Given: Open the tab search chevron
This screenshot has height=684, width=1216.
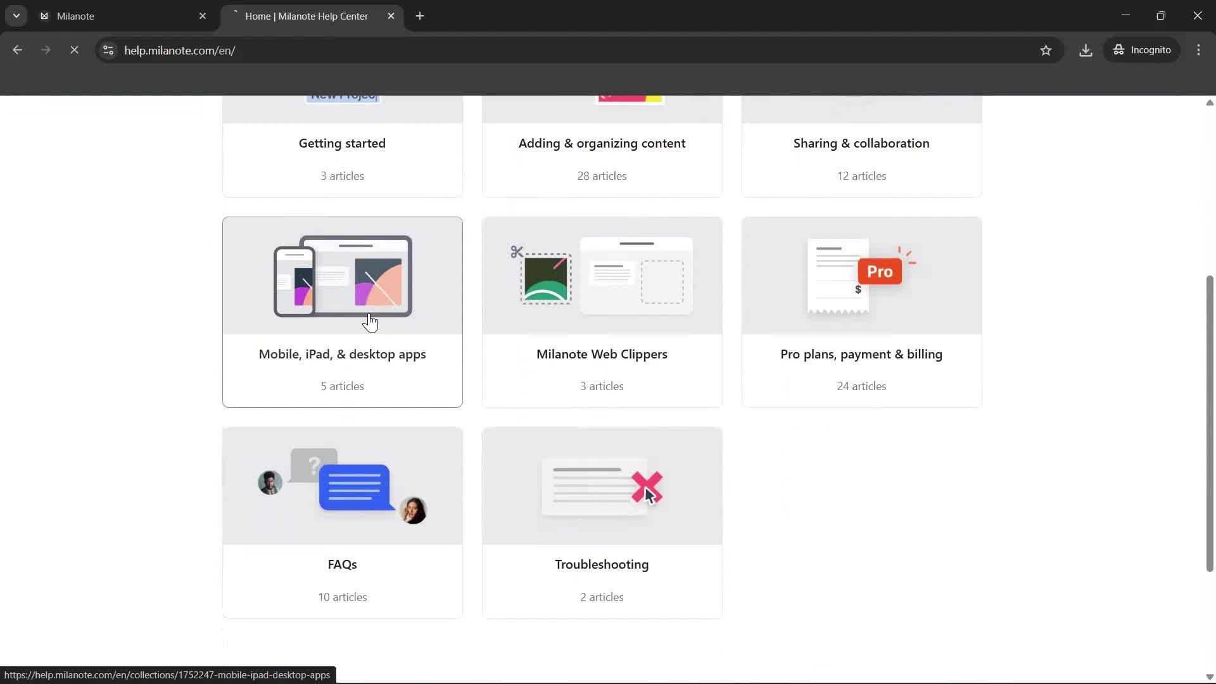Looking at the screenshot, I should point(16,16).
